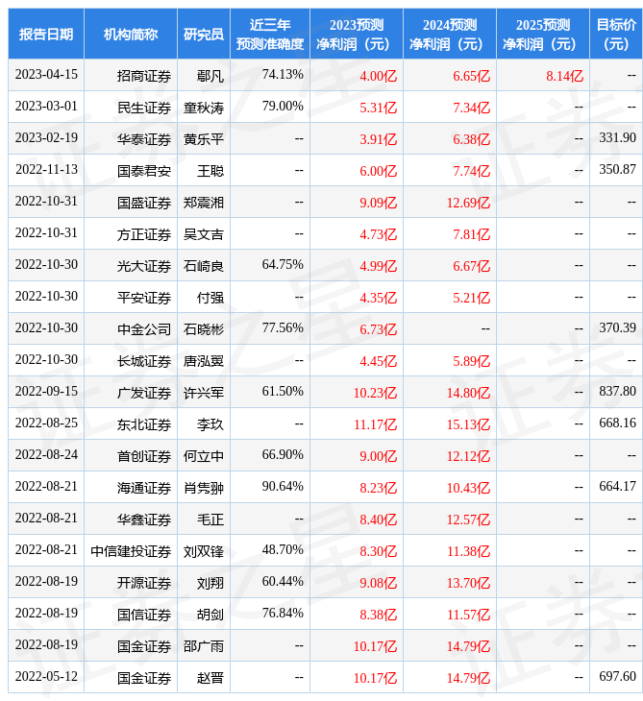Select institution 中信建投证券
Image resolution: width=643 pixels, height=701 pixels.
[131, 552]
